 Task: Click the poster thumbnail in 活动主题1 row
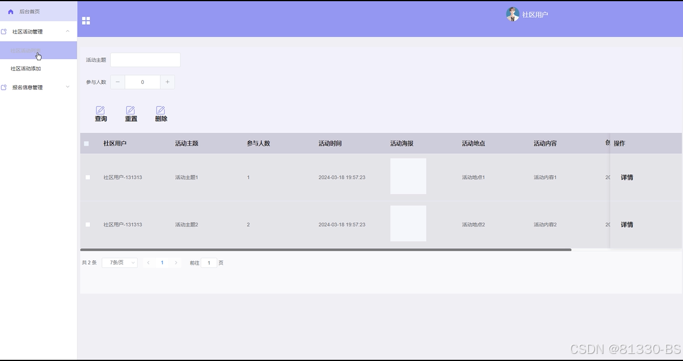pos(408,176)
